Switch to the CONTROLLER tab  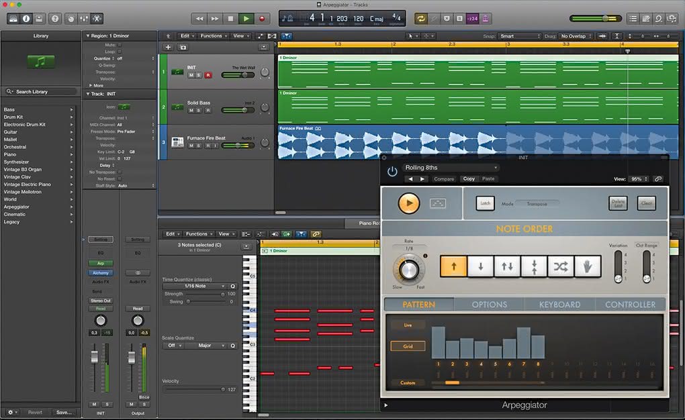click(630, 305)
